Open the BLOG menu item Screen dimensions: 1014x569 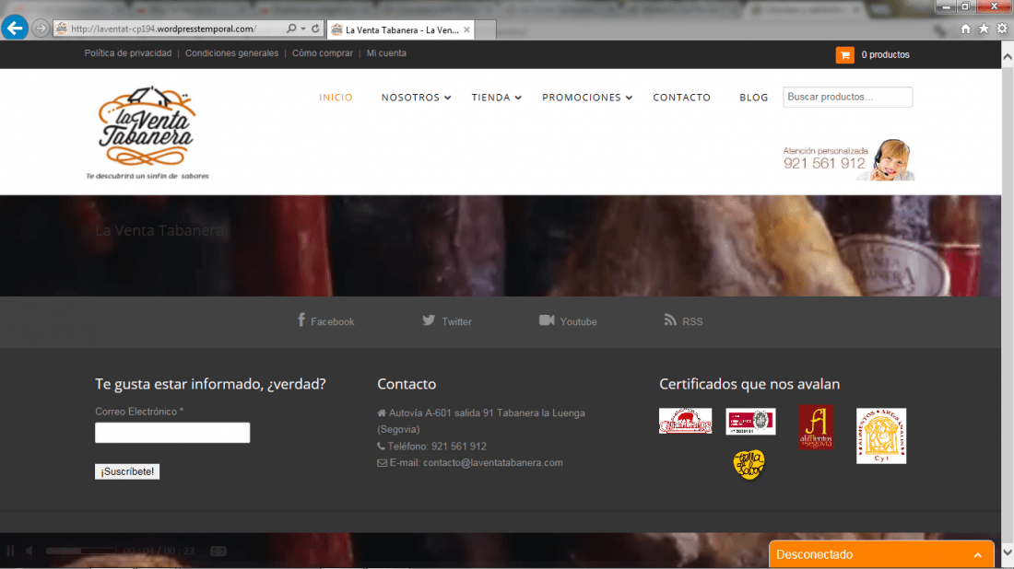[x=753, y=98]
